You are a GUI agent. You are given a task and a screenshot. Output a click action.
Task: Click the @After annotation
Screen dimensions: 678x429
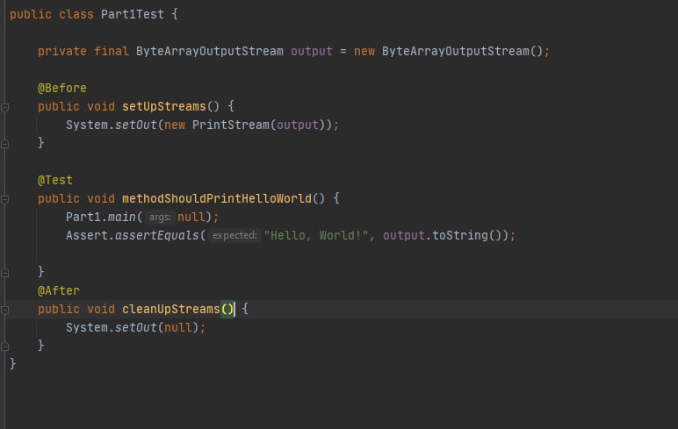[58, 290]
